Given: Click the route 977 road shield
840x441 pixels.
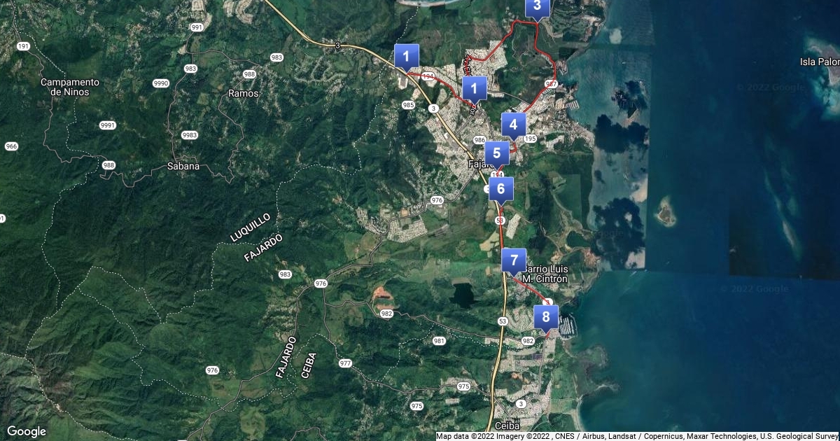Looking at the screenshot, I should tap(345, 363).
